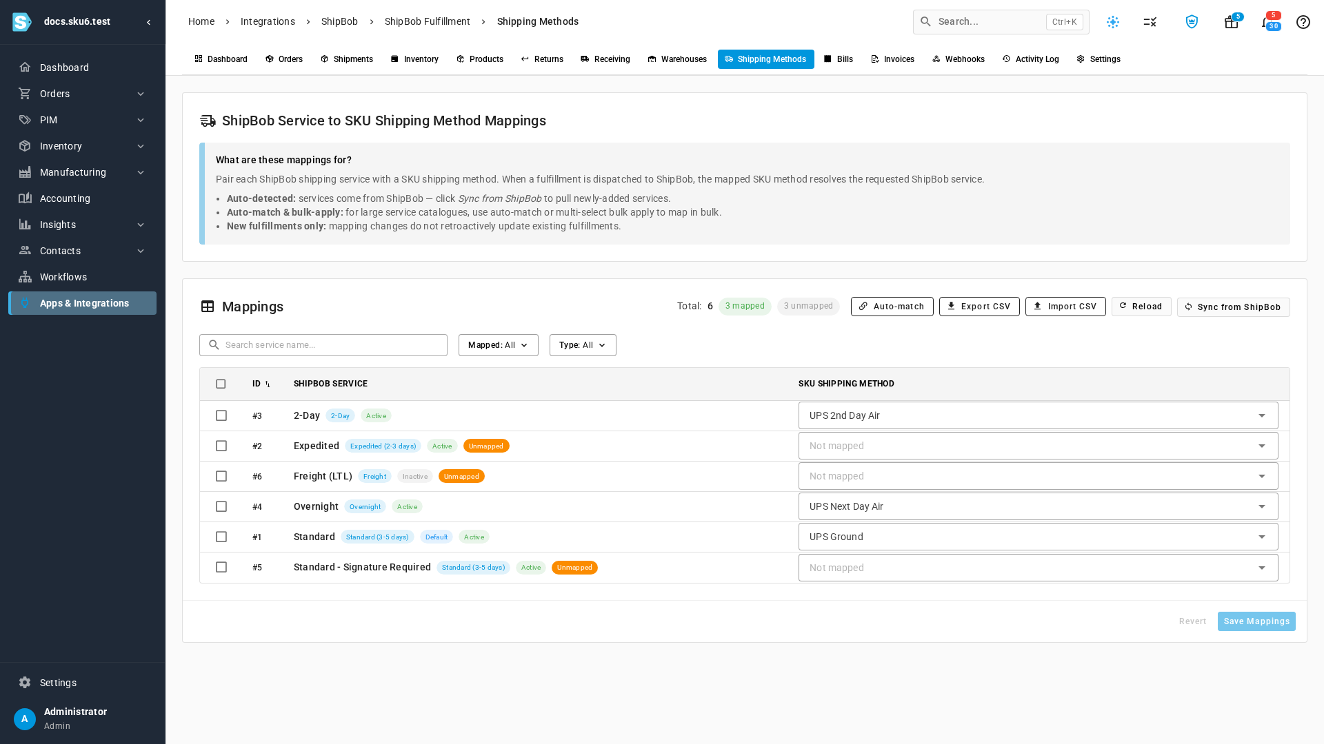This screenshot has width=1324, height=744.
Task: Click Sync from ShipBob button
Action: pyautogui.click(x=1233, y=307)
